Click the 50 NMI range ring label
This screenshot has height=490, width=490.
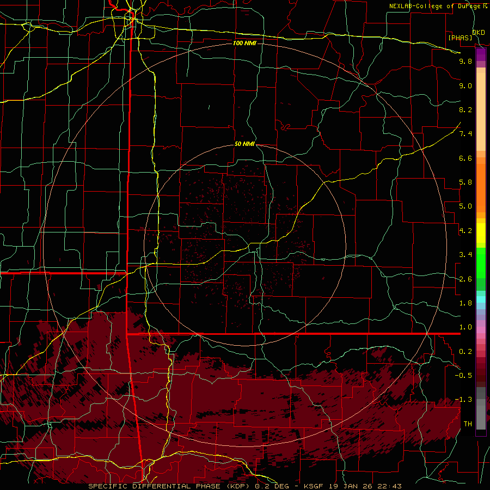click(244, 144)
